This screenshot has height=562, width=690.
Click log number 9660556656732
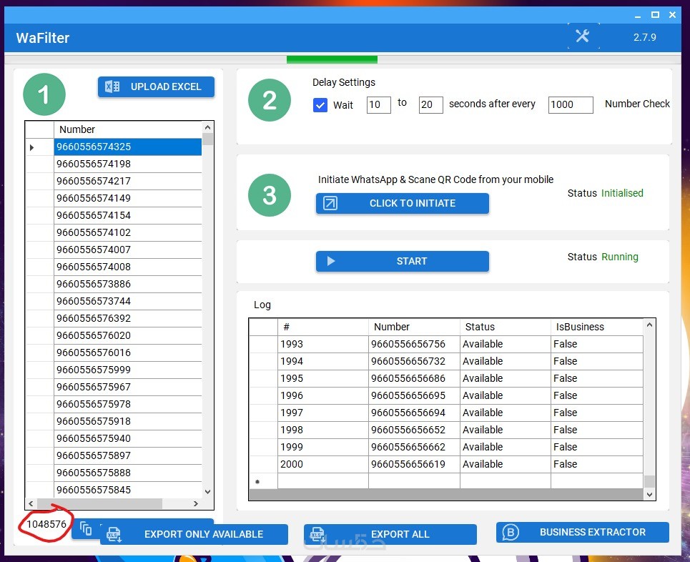point(414,361)
